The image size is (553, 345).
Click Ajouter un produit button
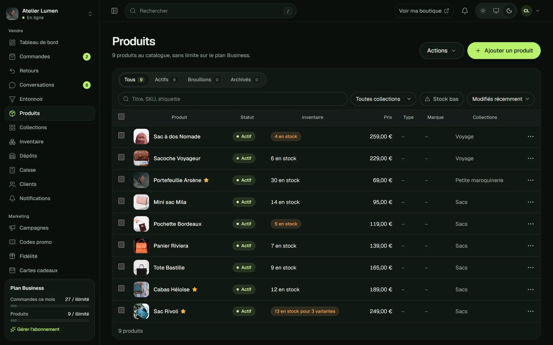pyautogui.click(x=504, y=51)
